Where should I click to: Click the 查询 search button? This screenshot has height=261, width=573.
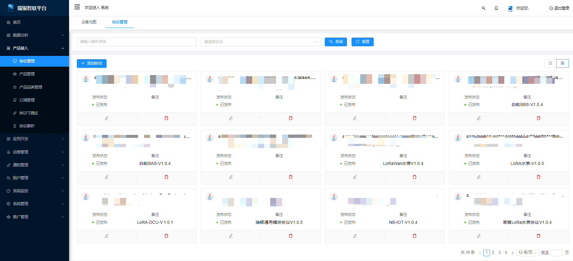click(336, 42)
